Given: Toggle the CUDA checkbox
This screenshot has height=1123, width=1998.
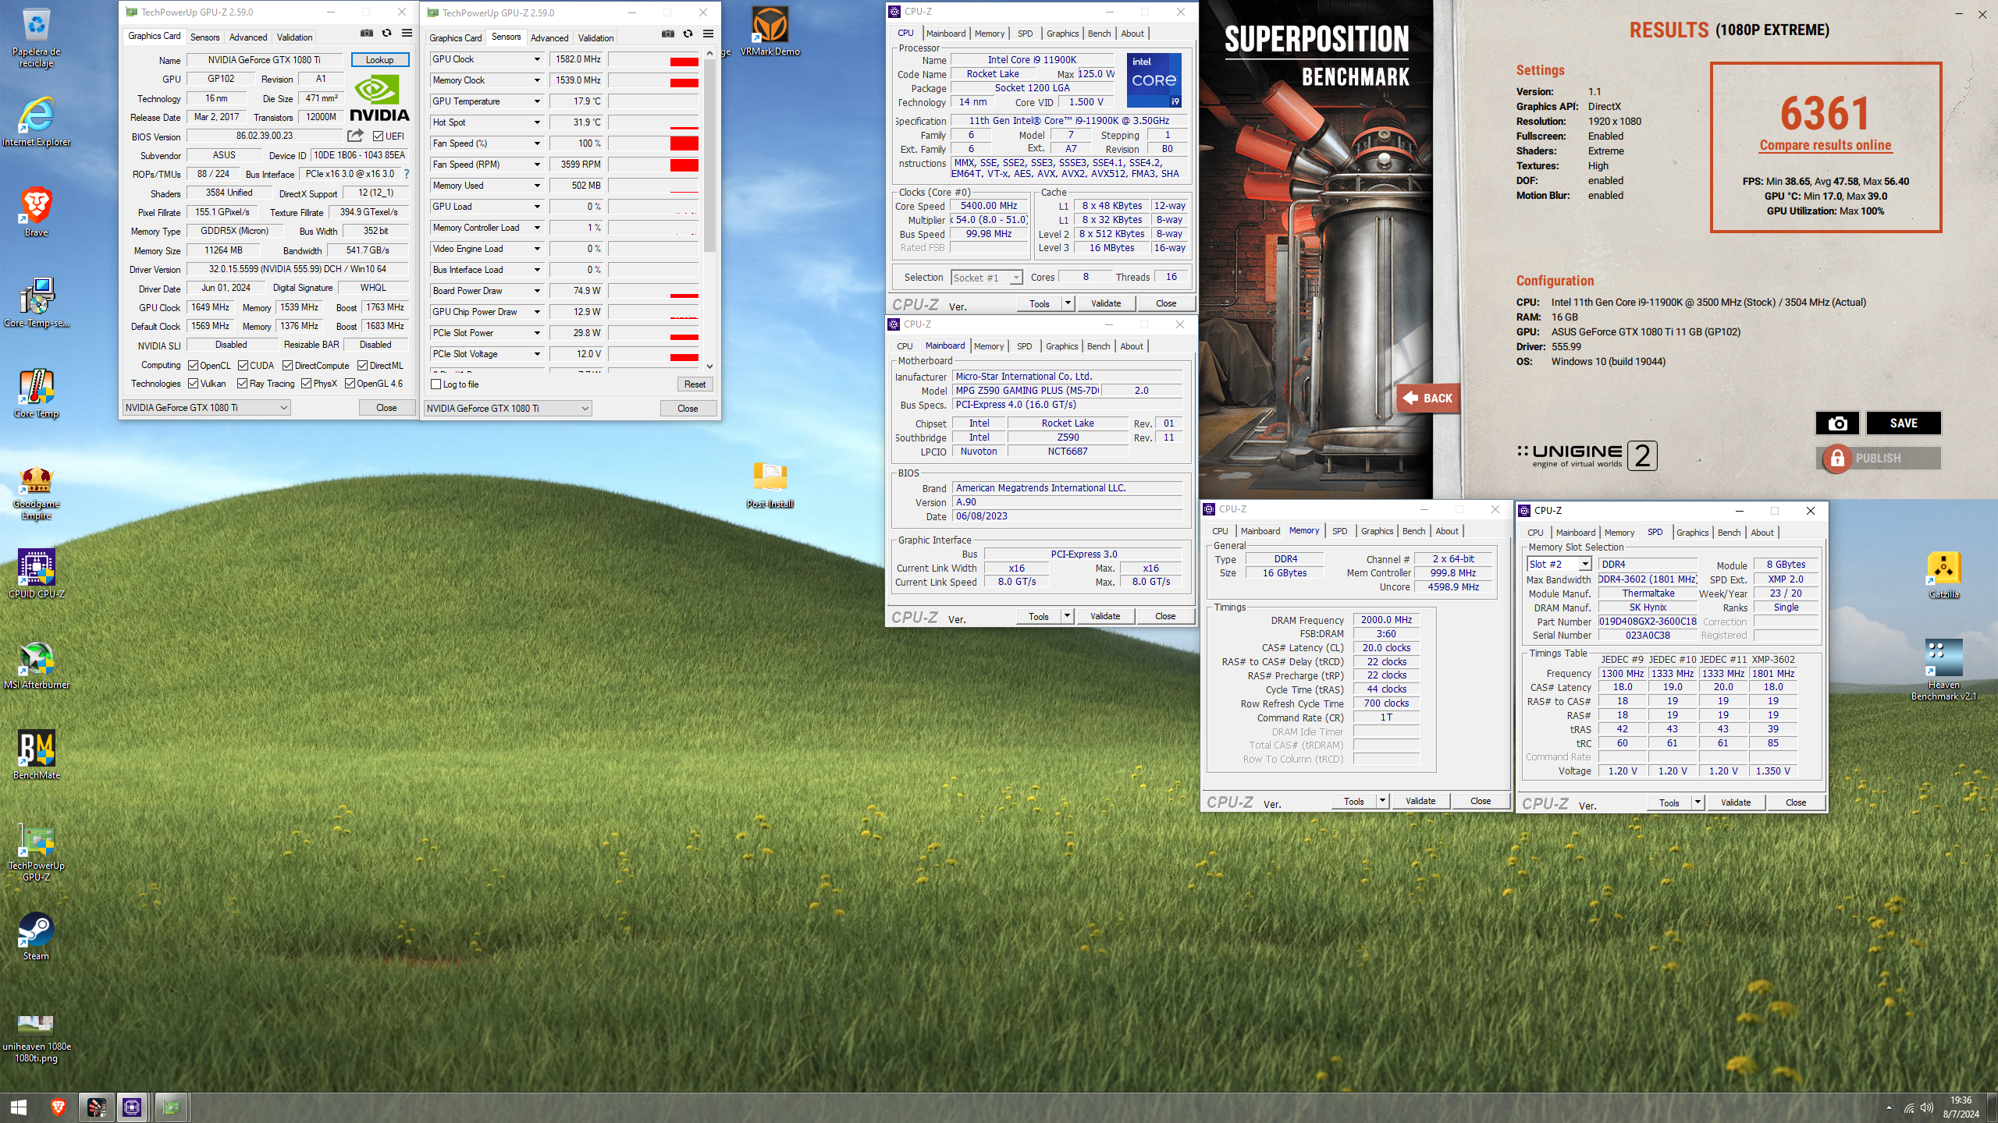Looking at the screenshot, I should point(243,365).
